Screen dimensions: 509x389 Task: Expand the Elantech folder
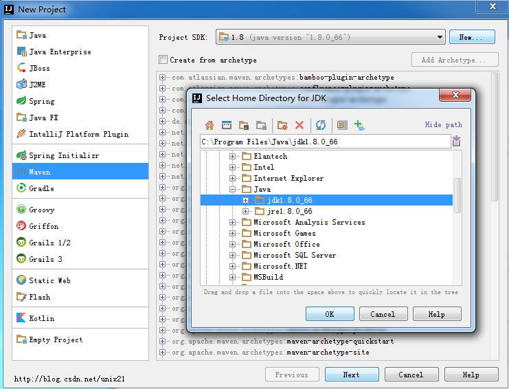click(232, 157)
